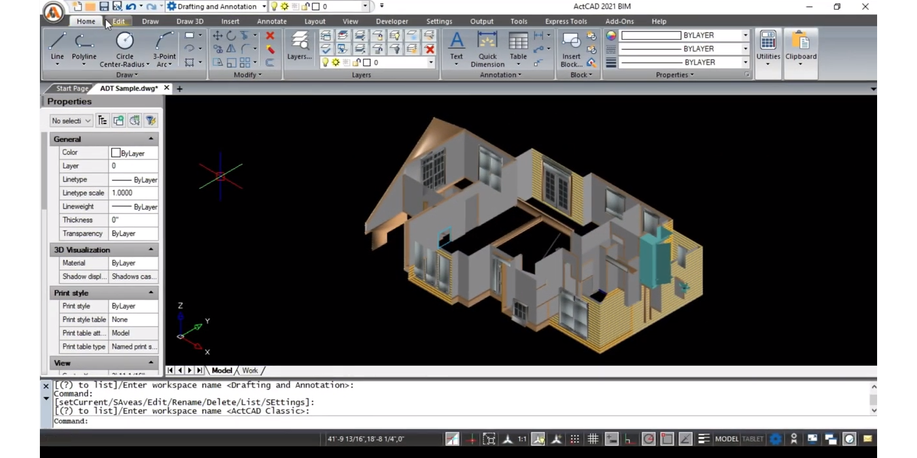
Task: Toggle snap dots in status bar
Action: 575,439
